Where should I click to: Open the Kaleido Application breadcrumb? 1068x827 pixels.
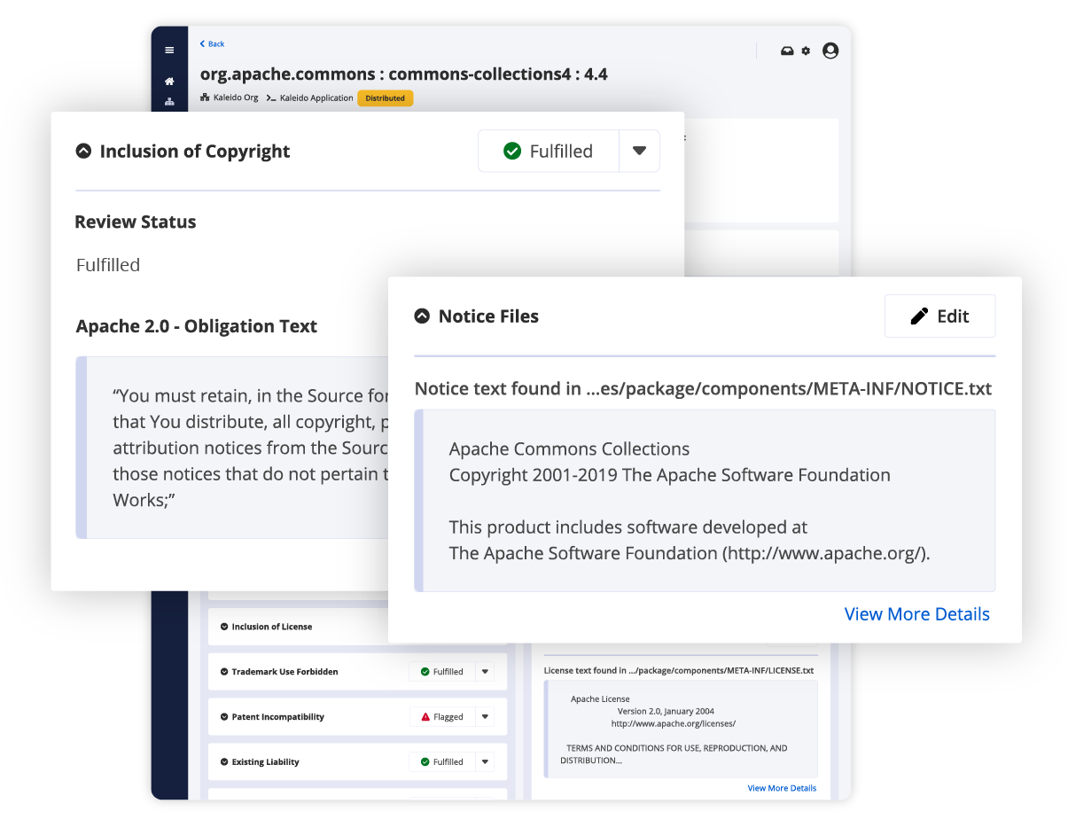[309, 98]
